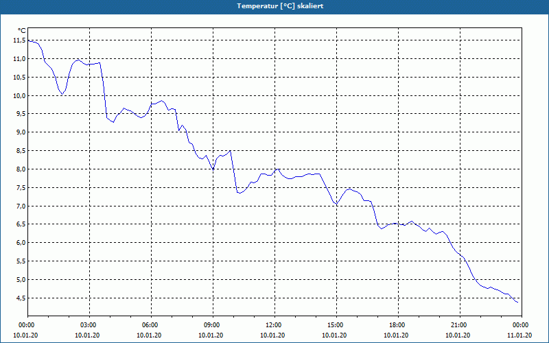Click the 10,5 temperature axis value
Image resolution: width=549 pixels, height=343 pixels.
[19, 78]
